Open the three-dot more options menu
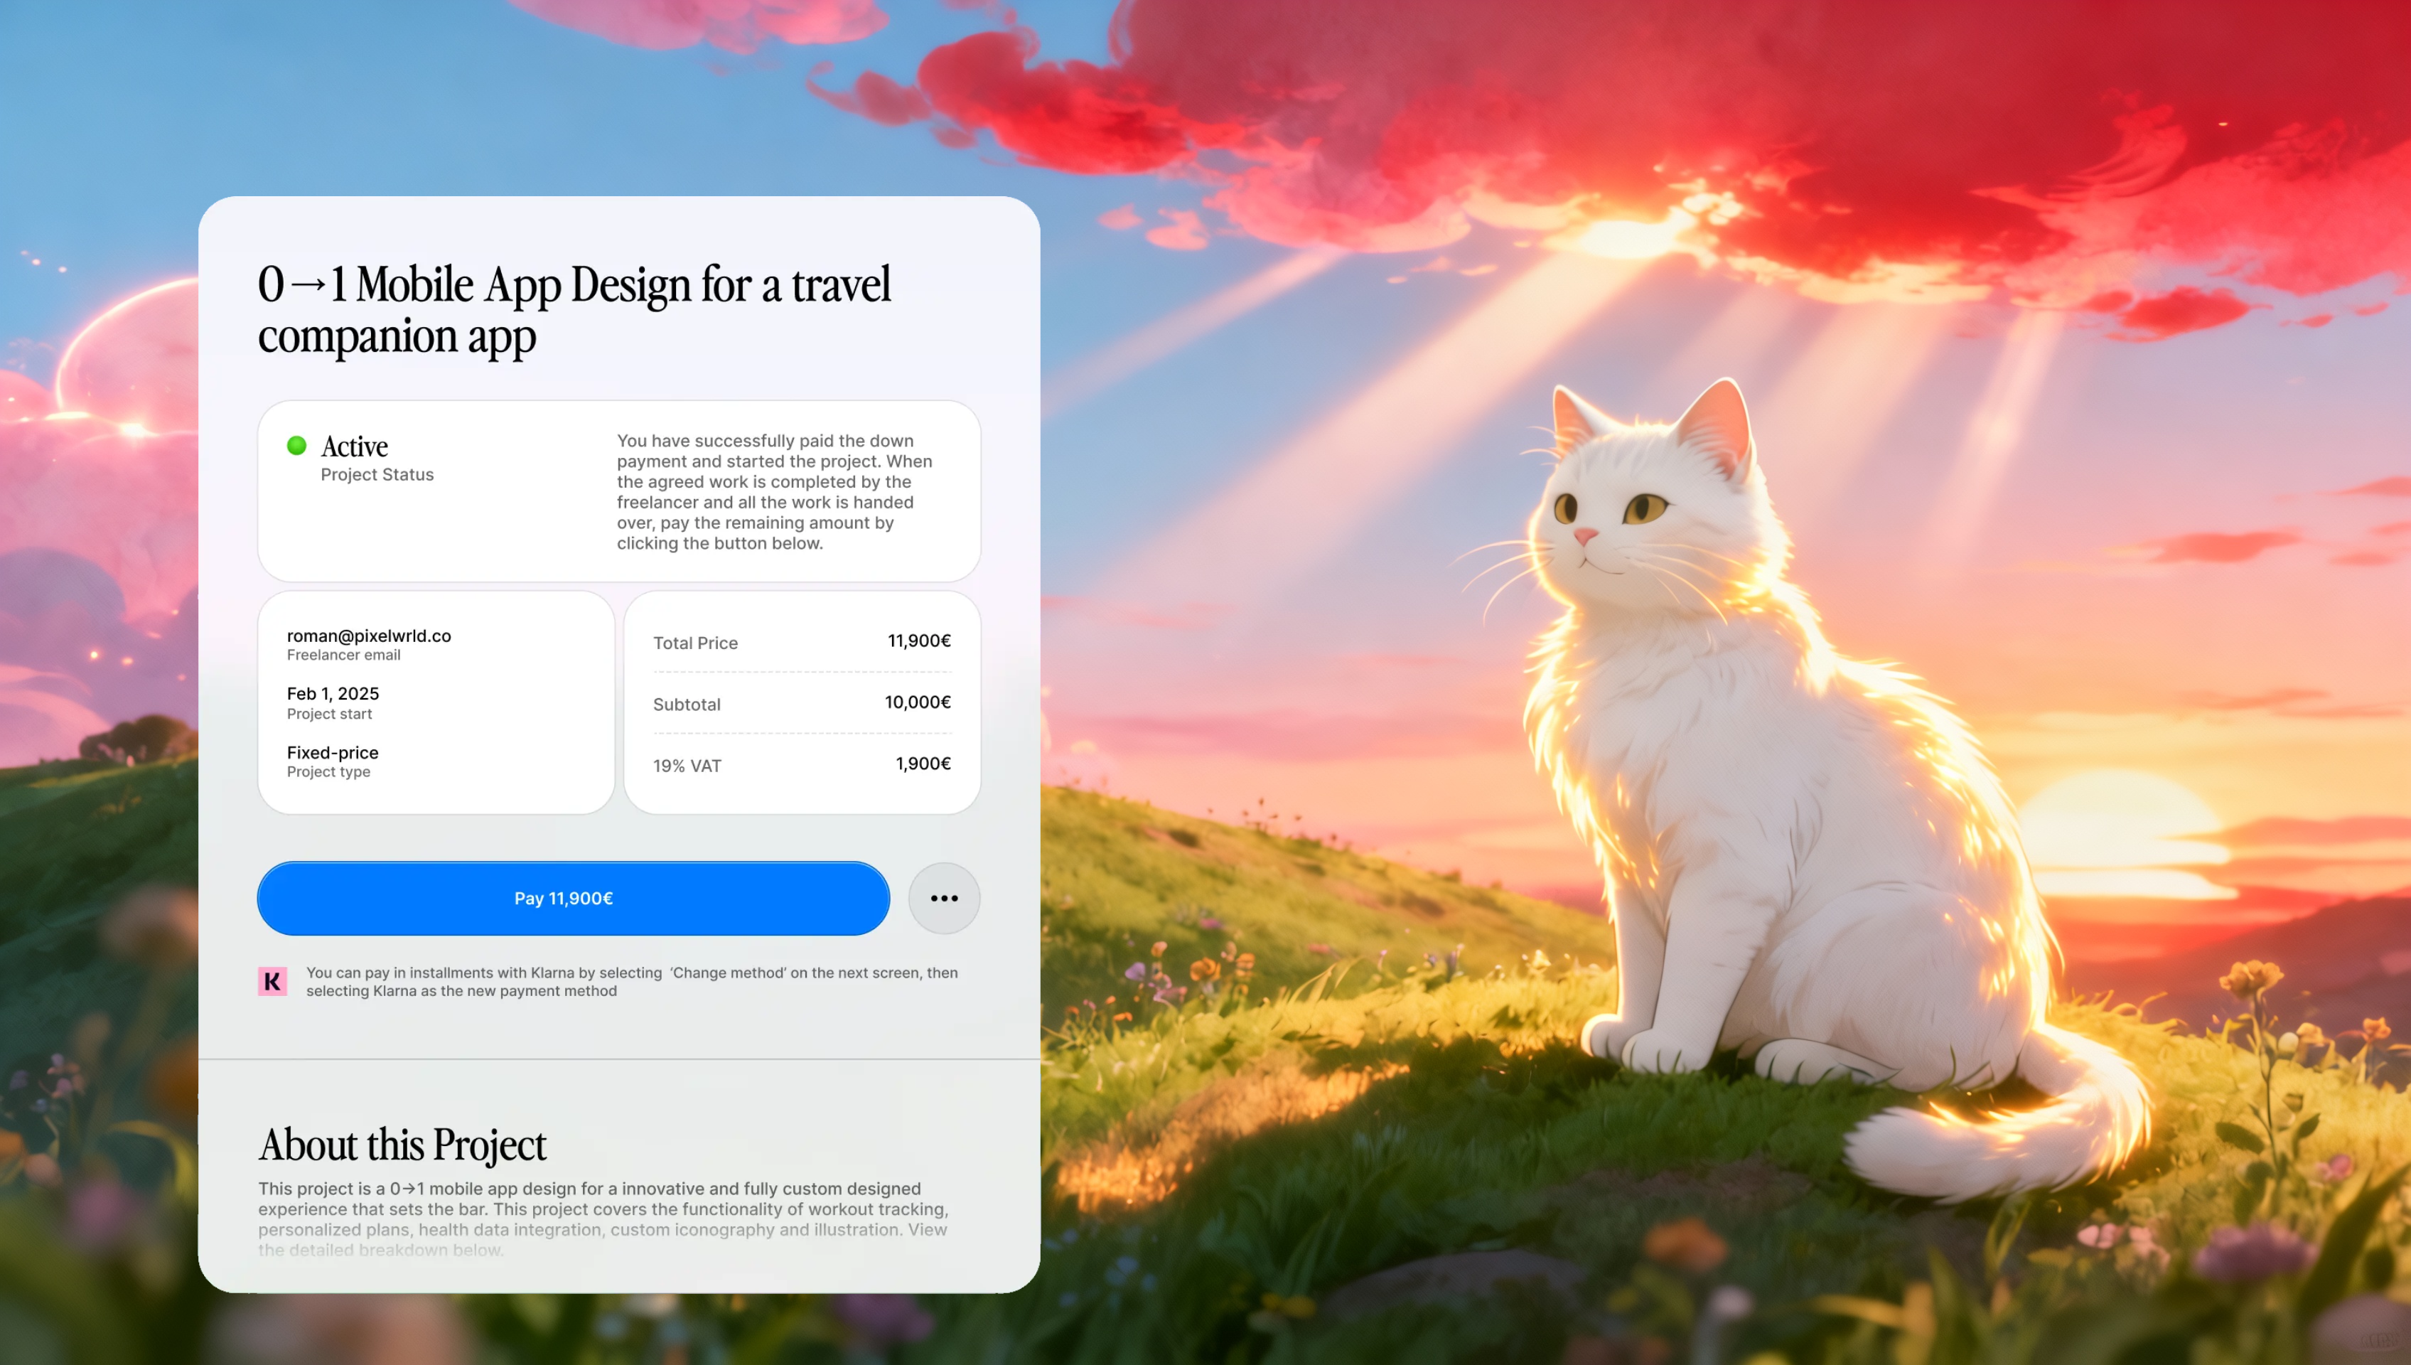 coord(944,898)
